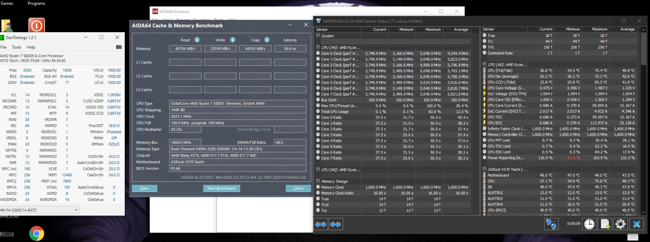Click the tCL value 14 in ZenTimings
This screenshot has width=650, height=242.
coord(27,95)
